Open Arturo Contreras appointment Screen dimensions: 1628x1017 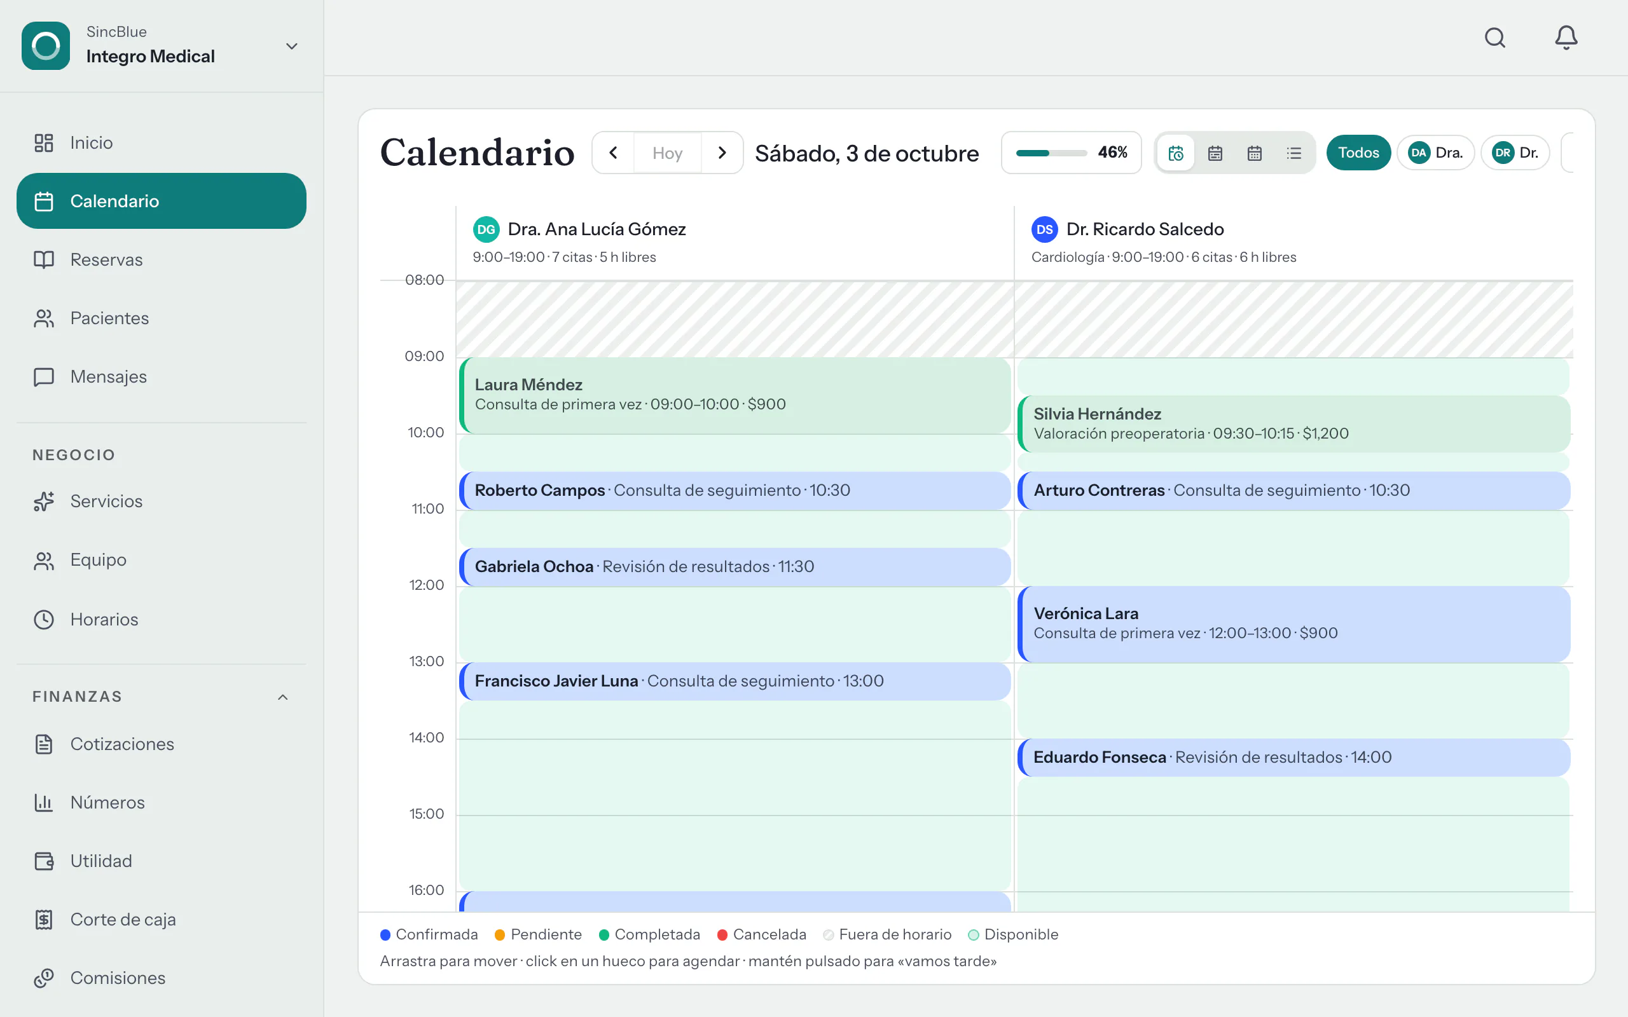tap(1293, 490)
